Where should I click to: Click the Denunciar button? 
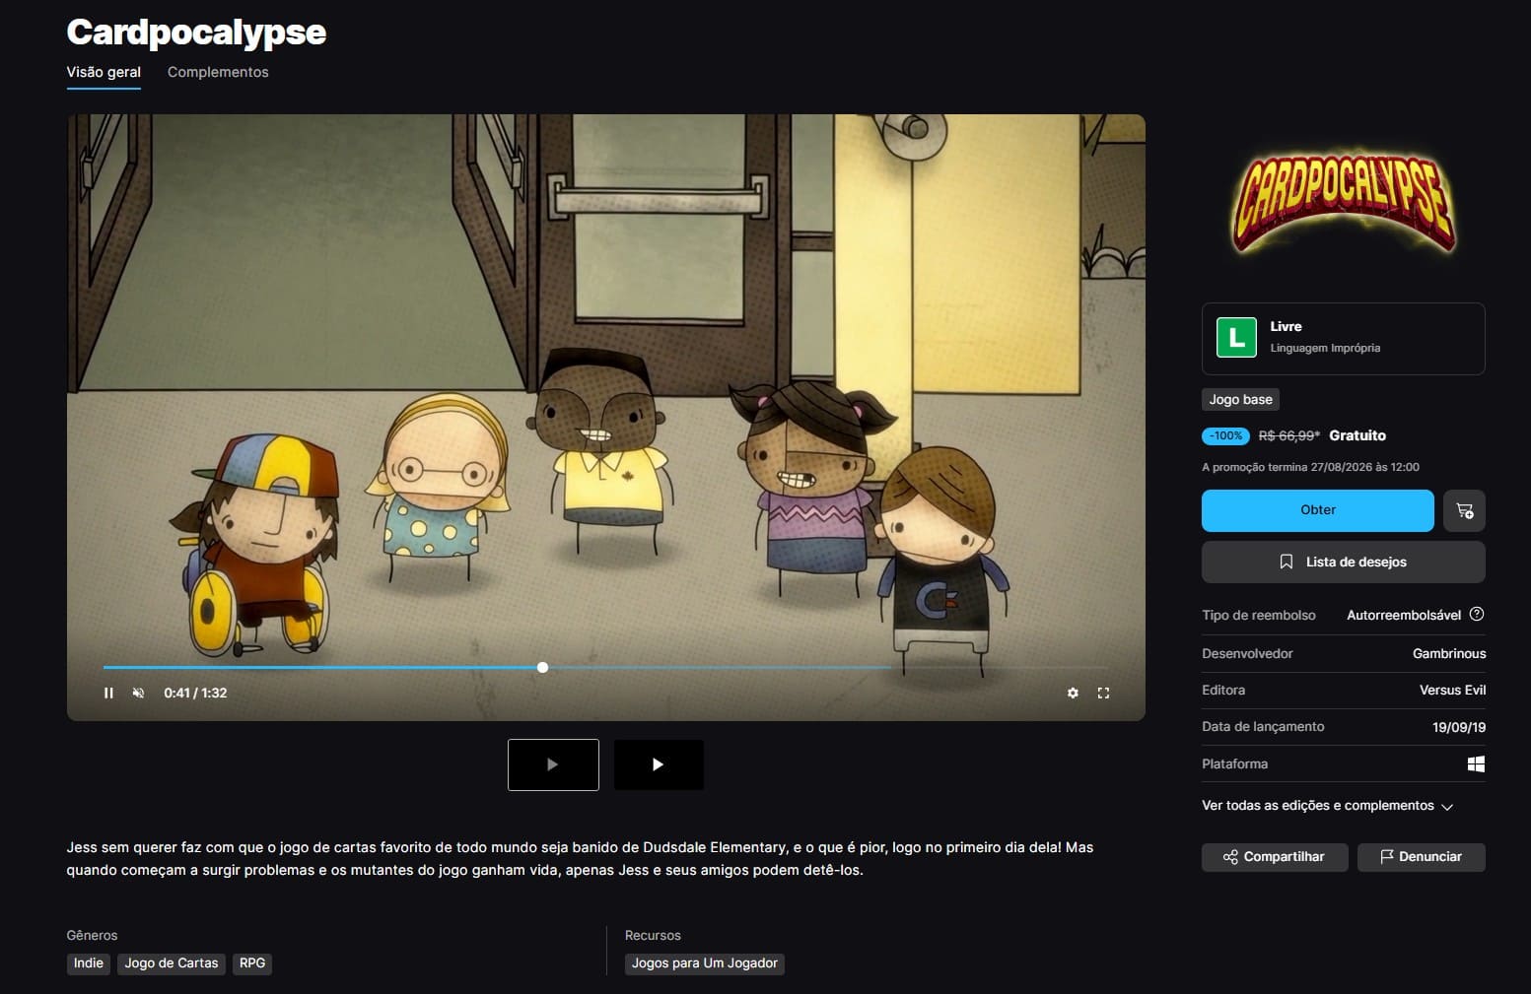pyautogui.click(x=1421, y=857)
